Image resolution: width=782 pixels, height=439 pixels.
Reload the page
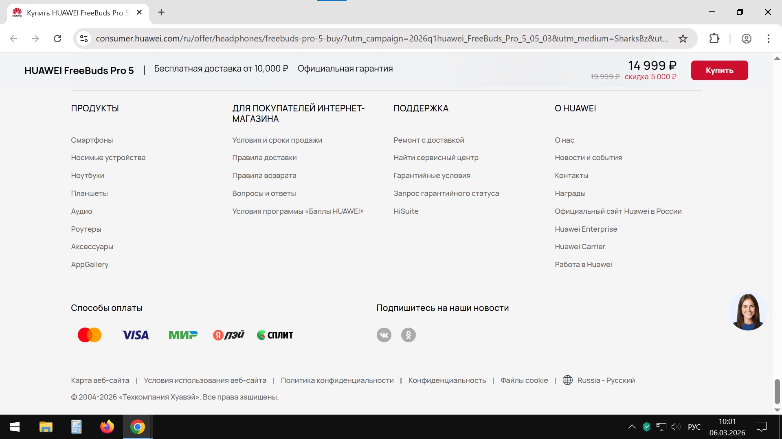point(57,39)
